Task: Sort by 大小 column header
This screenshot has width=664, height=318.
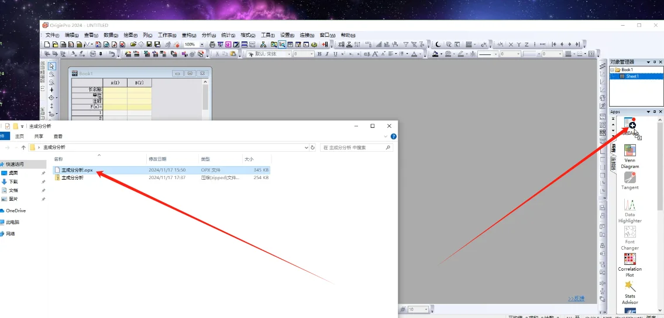Action: (x=249, y=159)
